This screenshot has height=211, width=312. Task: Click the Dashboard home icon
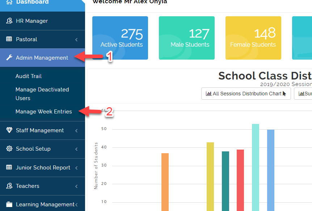pyautogui.click(x=9, y=2)
